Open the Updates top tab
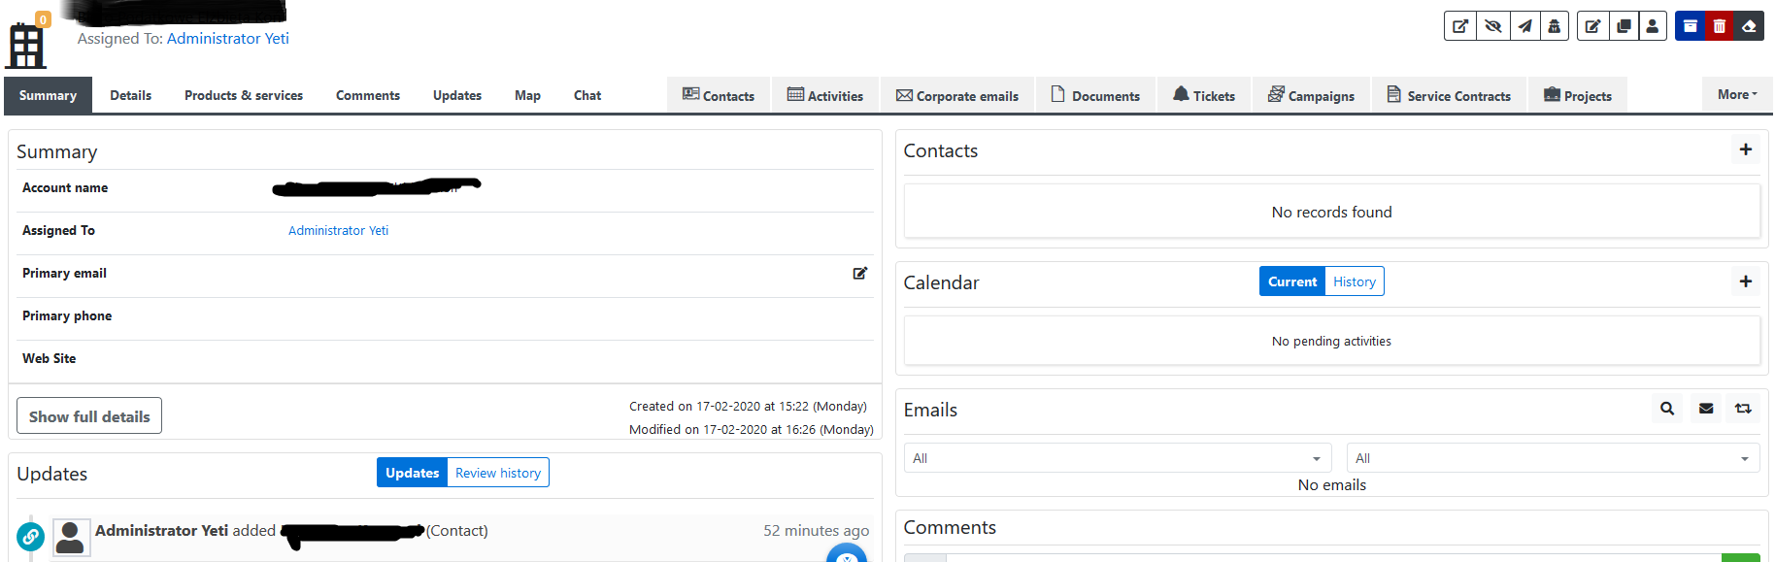Screen dimensions: 1775x562 [x=457, y=95]
